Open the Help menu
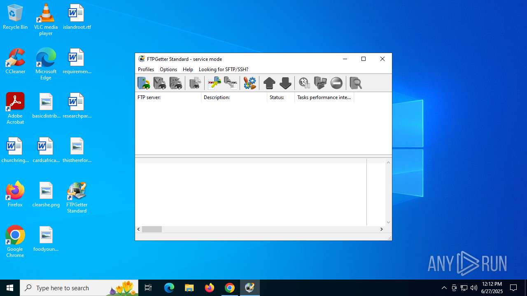The height and width of the screenshot is (296, 527). pos(188,69)
